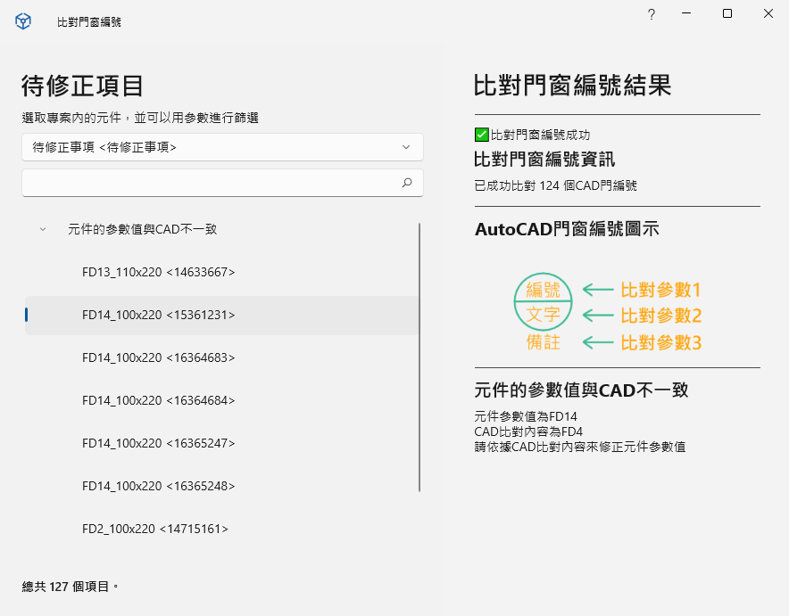Maximize the 比對門窗編號 window
Viewport: 789px width, 616px height.
tap(727, 14)
